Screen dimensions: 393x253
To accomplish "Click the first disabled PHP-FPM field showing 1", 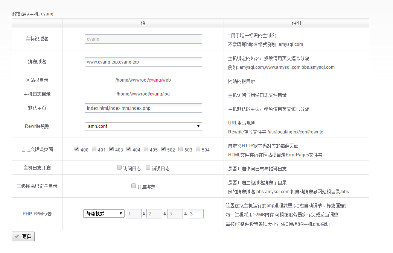I will [134, 214].
